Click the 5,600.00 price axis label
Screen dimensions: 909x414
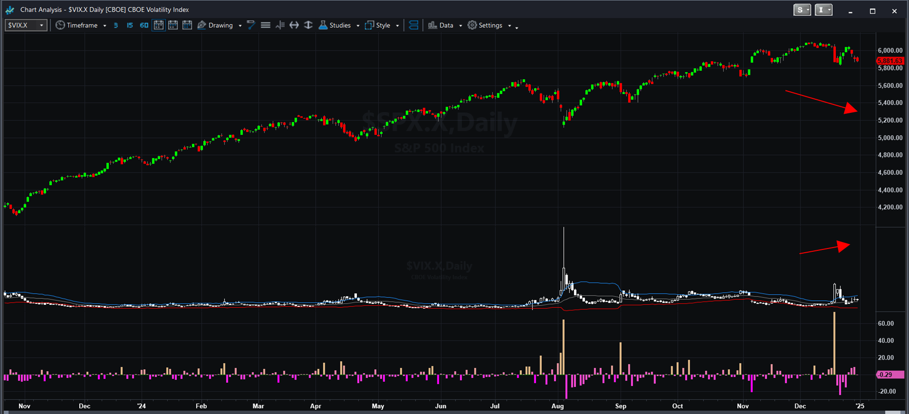pos(890,85)
